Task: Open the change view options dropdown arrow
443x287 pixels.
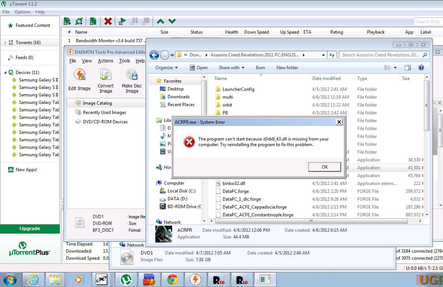Action: [395, 68]
